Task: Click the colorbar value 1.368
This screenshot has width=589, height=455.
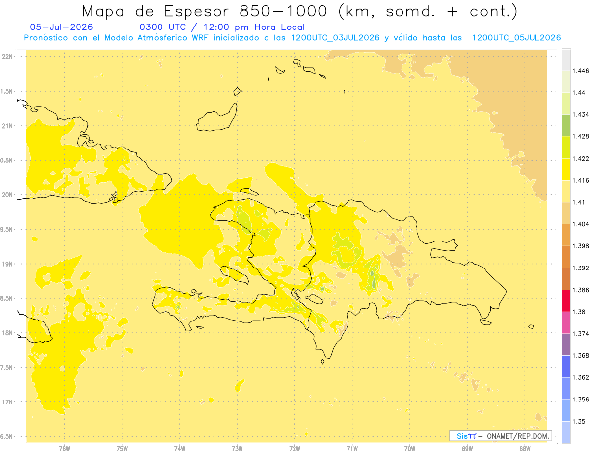Action: 580,356
